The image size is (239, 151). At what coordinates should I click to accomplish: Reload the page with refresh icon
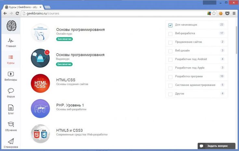point(17,13)
